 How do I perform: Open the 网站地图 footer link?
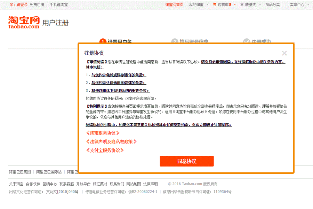pos(134,184)
